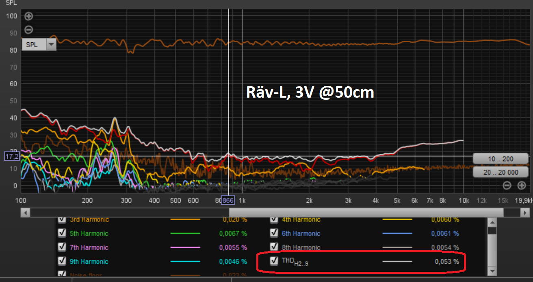Toggle the THD H2..9 checkbox

pyautogui.click(x=274, y=261)
